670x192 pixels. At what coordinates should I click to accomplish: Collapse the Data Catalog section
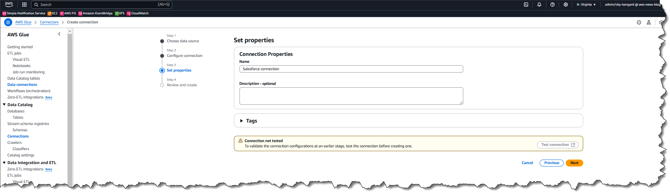click(4, 104)
